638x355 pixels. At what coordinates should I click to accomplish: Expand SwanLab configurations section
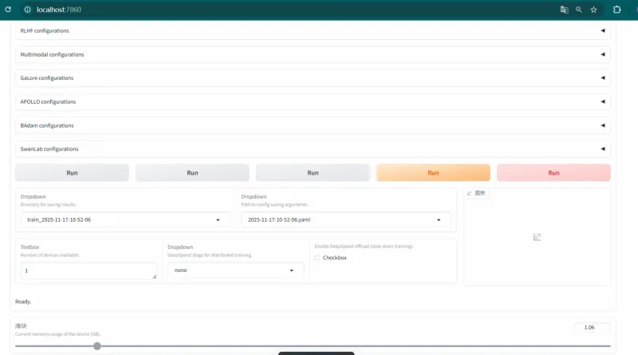pos(313,149)
